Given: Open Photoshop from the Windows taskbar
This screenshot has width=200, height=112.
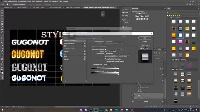Looking at the screenshot, I should coord(96,110).
